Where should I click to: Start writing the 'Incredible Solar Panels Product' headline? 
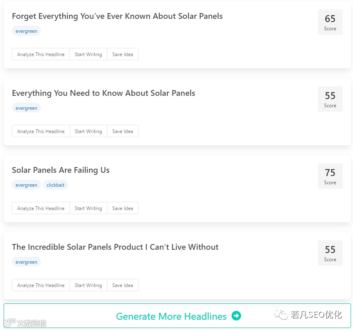click(88, 285)
